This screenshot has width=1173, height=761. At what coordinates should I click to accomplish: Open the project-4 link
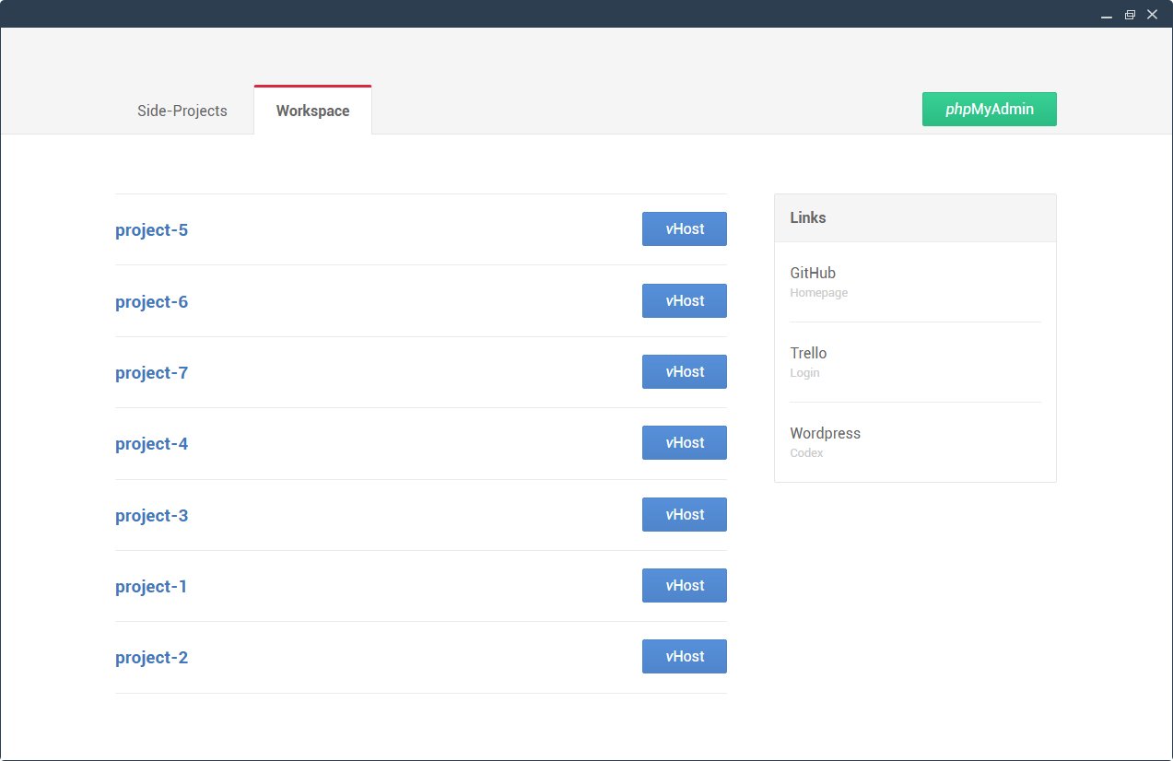tap(151, 444)
